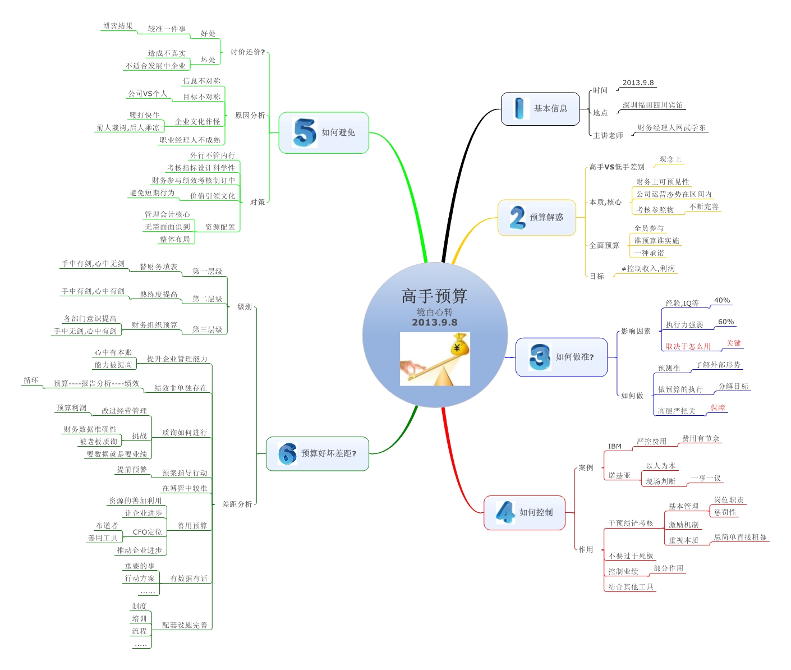The width and height of the screenshot is (791, 670).
Task: Click 财务经理人网武学东 lecturer text
Action: tap(672, 127)
